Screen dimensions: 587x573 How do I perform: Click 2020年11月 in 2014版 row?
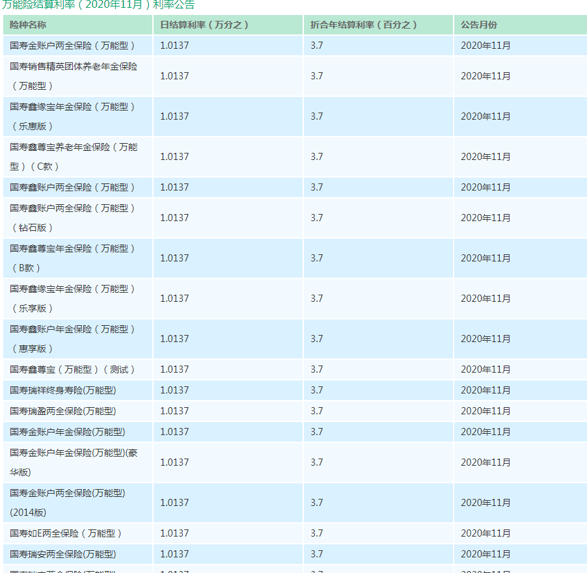[485, 503]
